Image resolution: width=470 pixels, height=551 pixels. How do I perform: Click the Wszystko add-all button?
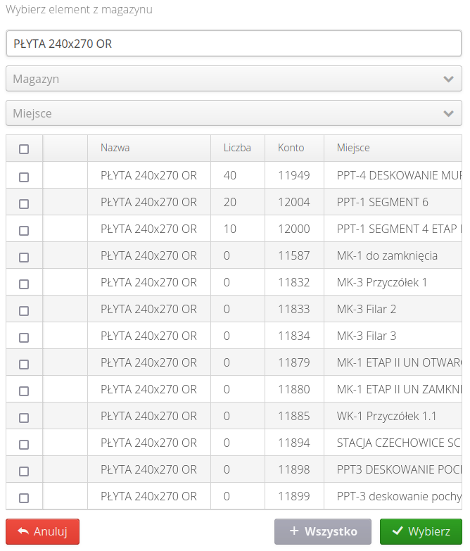(x=323, y=531)
